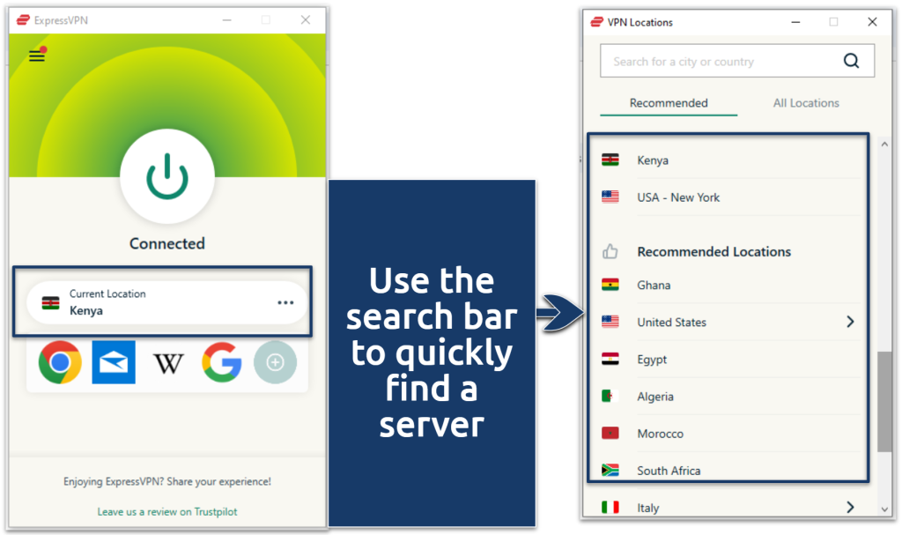
Task: Expand Italy server list chevron
Action: (850, 508)
